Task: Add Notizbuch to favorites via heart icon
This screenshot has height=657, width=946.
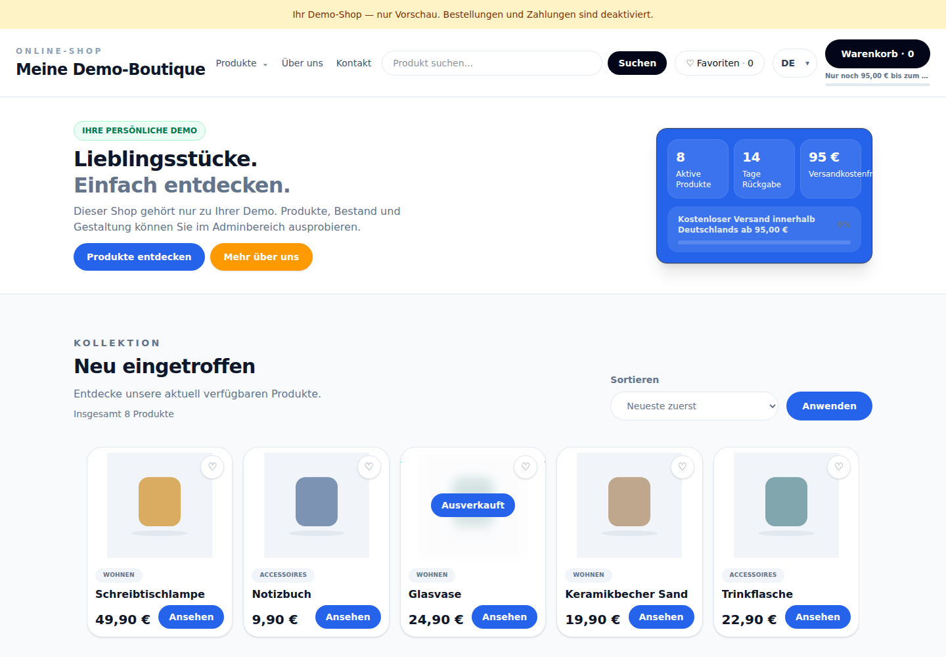Action: 369,467
